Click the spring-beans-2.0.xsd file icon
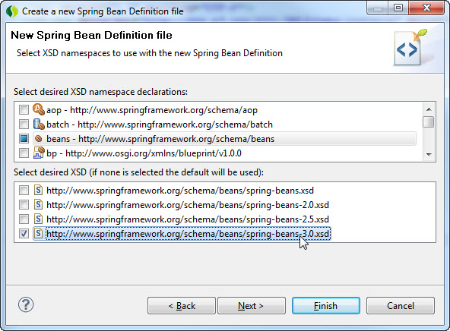The width and height of the screenshot is (450, 331). click(x=39, y=205)
